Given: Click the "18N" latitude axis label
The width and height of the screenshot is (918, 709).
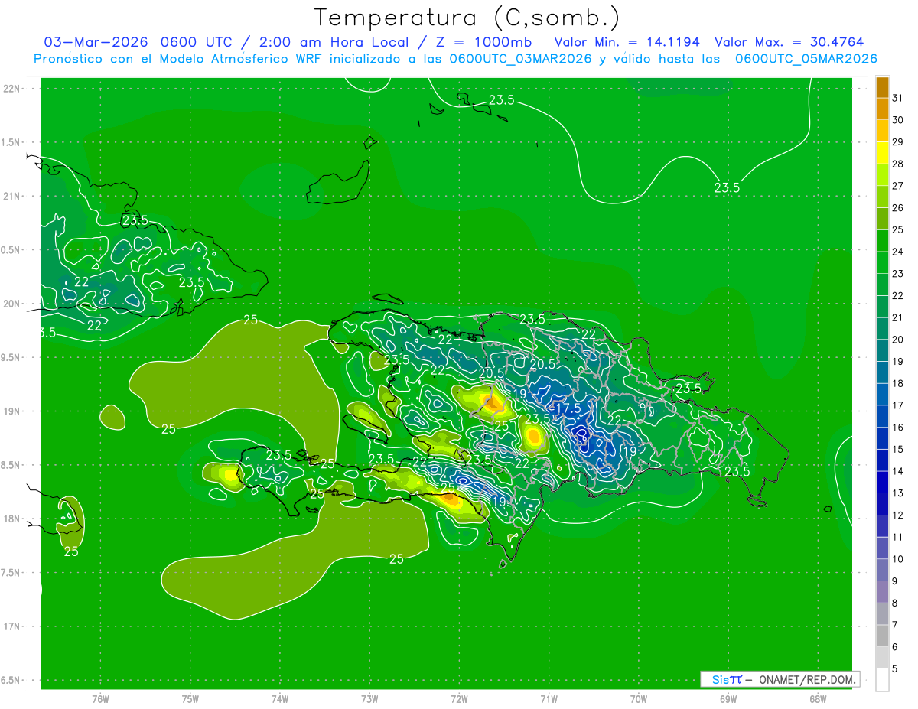Looking at the screenshot, I should pos(11,519).
